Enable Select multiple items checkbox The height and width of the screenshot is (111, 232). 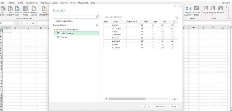pos(54,21)
